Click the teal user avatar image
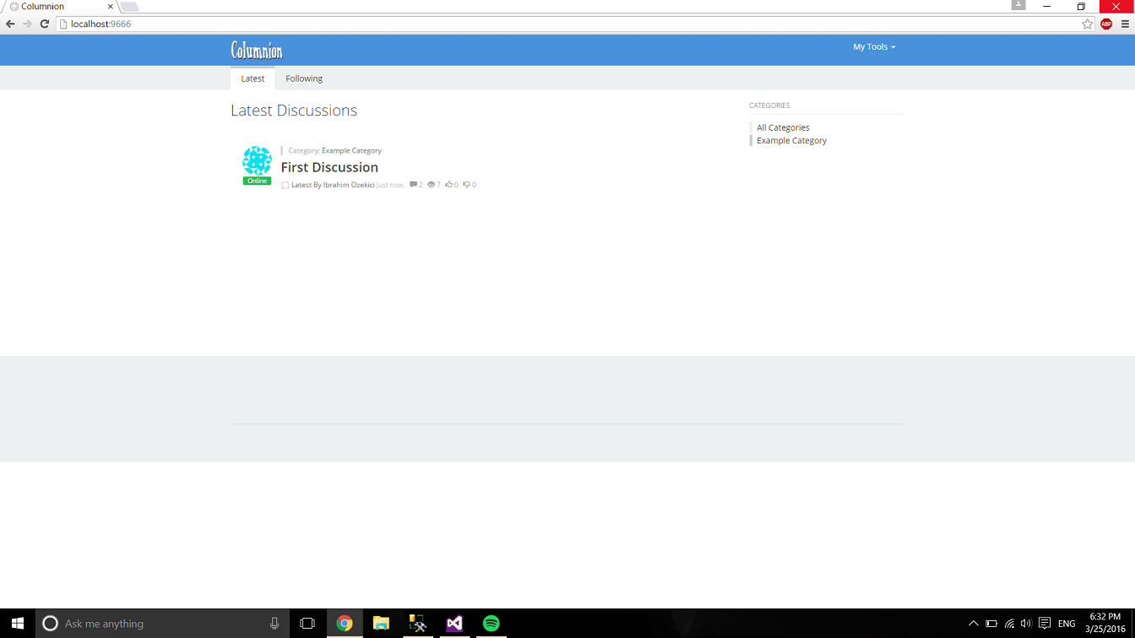The width and height of the screenshot is (1135, 638). coord(257,160)
